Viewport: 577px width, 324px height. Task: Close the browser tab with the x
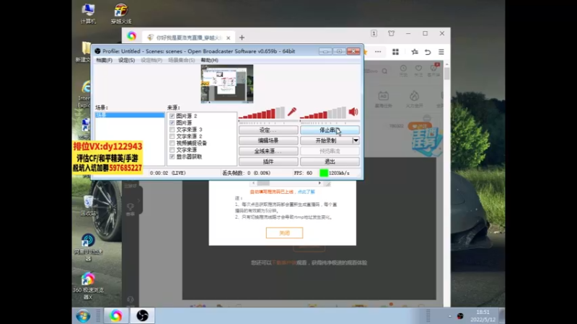coord(228,38)
